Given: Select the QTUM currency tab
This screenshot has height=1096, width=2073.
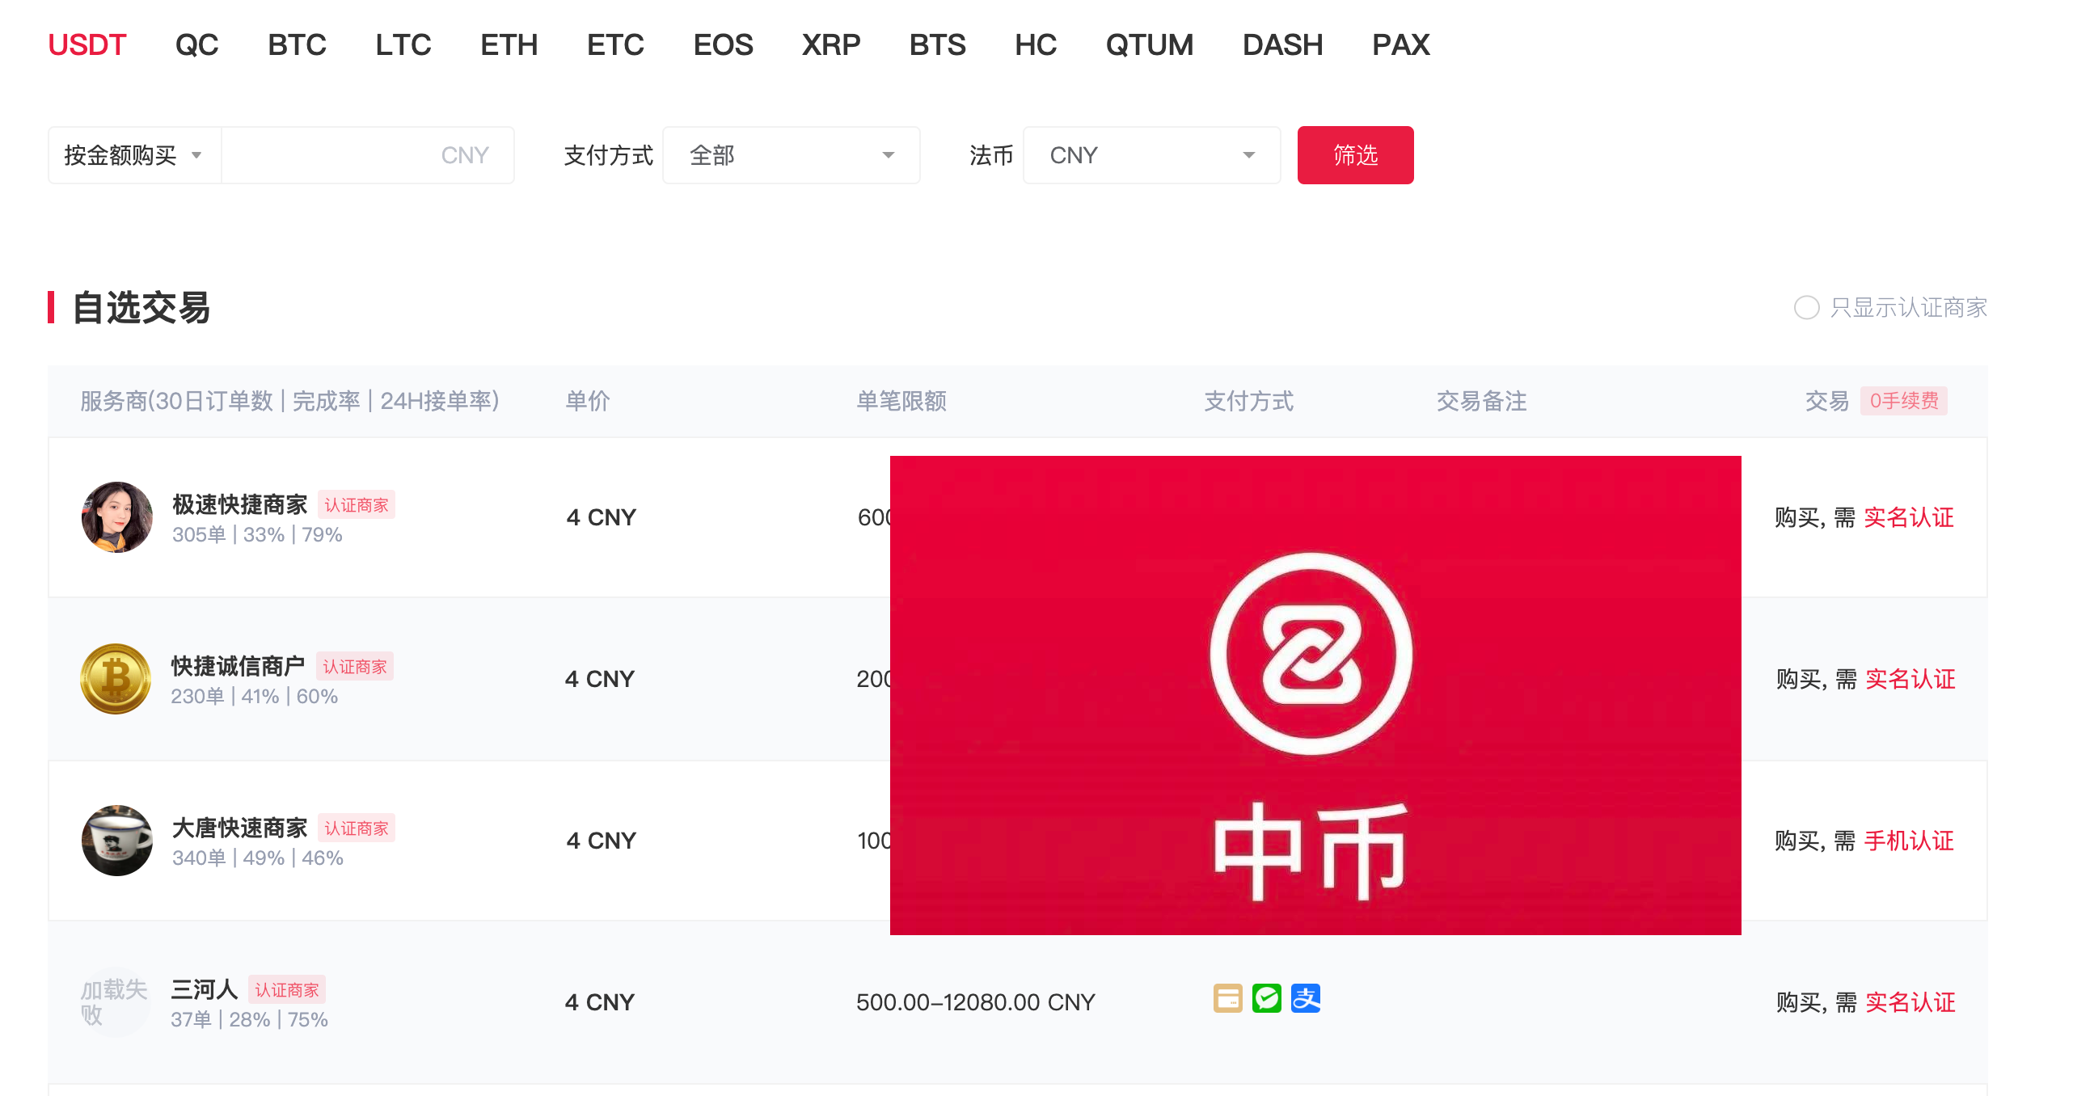Looking at the screenshot, I should click(x=1150, y=44).
